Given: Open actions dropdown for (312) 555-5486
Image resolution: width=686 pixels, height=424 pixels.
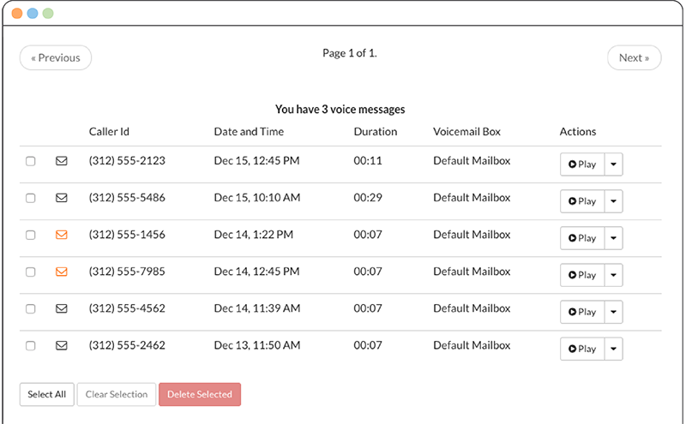Looking at the screenshot, I should tap(613, 201).
